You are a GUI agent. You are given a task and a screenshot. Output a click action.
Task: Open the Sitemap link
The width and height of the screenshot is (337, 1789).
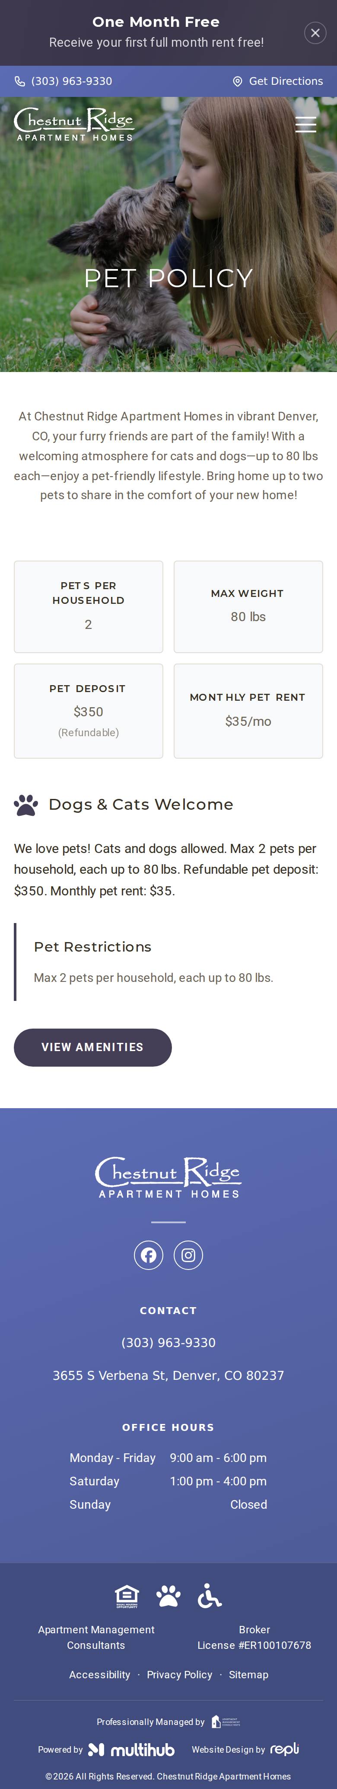pyautogui.click(x=248, y=1674)
